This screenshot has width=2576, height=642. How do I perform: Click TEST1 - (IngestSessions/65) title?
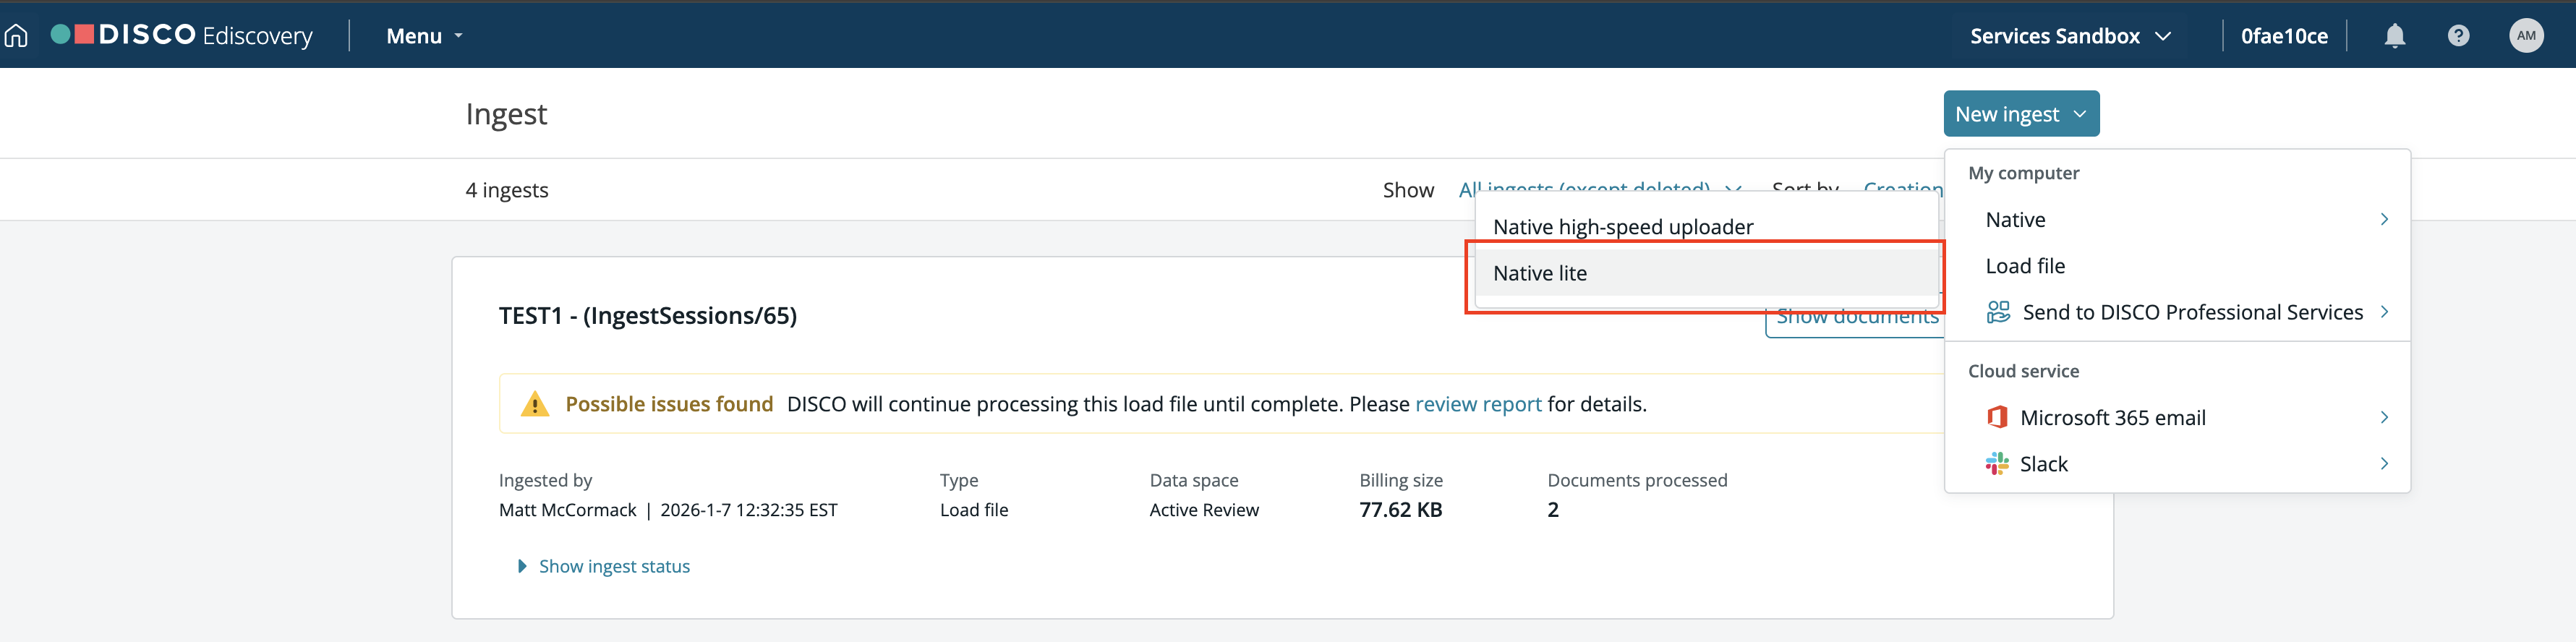(647, 315)
